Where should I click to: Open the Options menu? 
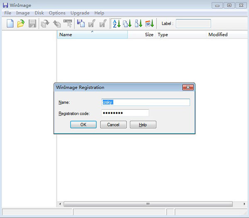coord(57,13)
